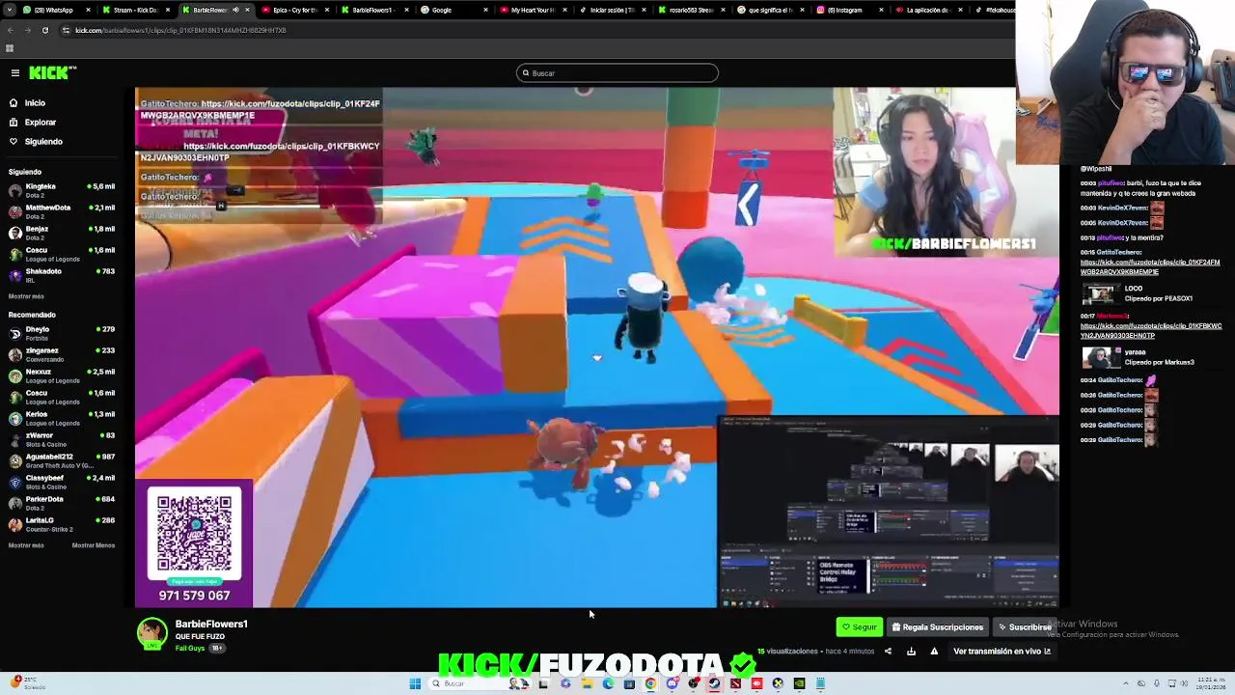Click the browser back arrow

(11, 30)
